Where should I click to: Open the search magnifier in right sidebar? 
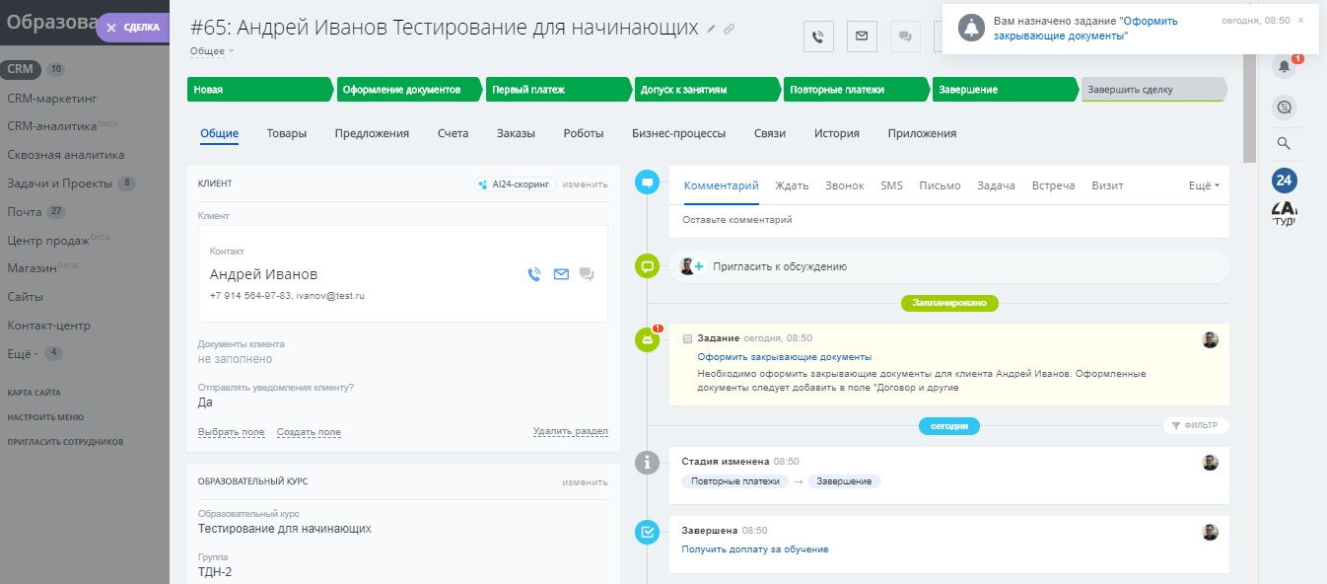pos(1284,143)
